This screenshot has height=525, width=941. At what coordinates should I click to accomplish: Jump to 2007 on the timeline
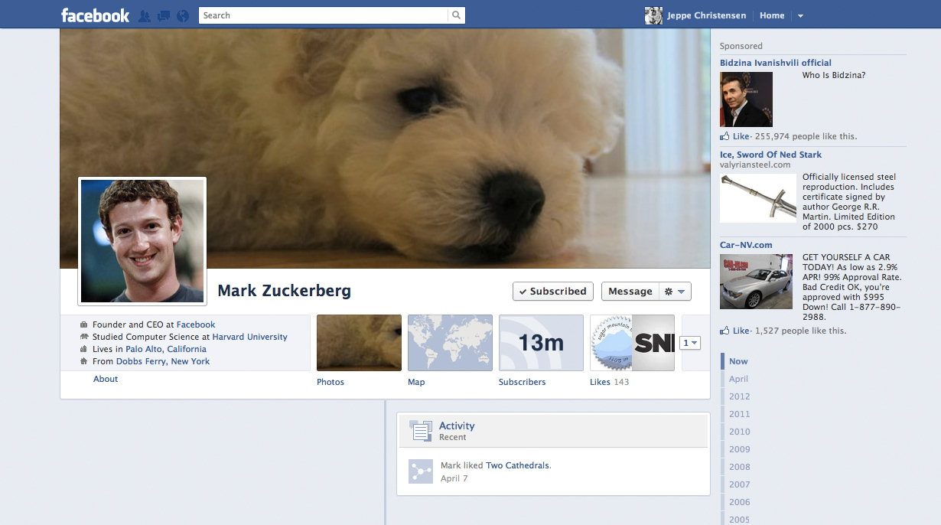[739, 484]
